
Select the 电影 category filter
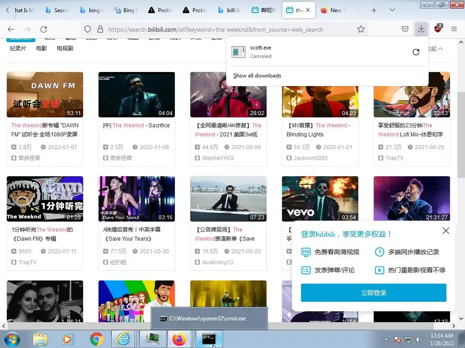[41, 48]
